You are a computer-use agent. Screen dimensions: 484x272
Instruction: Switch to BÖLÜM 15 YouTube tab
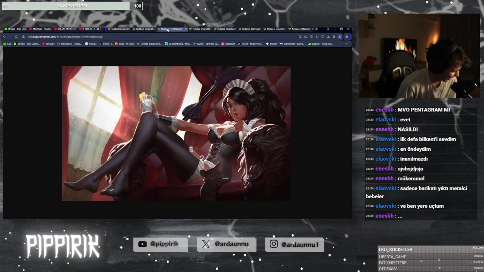[x=65, y=29]
